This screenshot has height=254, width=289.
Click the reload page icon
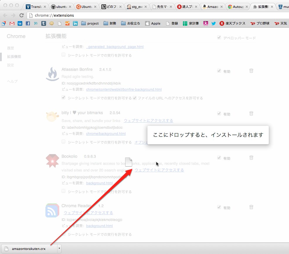click(22, 15)
